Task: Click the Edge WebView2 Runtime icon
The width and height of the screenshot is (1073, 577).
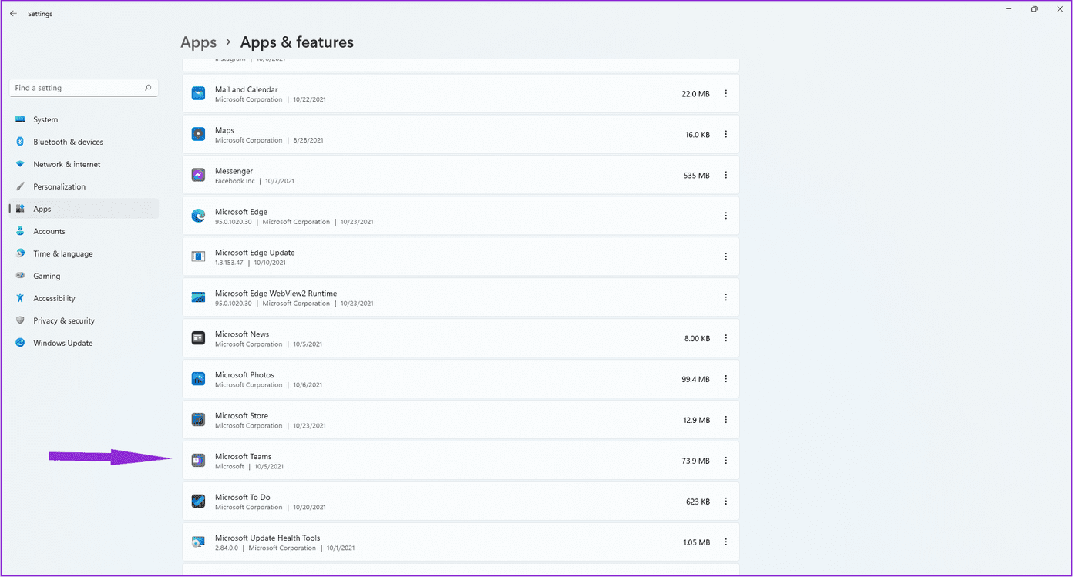Action: 198,298
